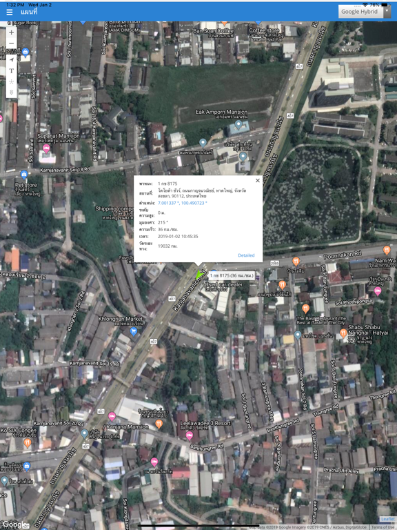
Task: Click the Khlongrian Market label
Action: point(121,319)
